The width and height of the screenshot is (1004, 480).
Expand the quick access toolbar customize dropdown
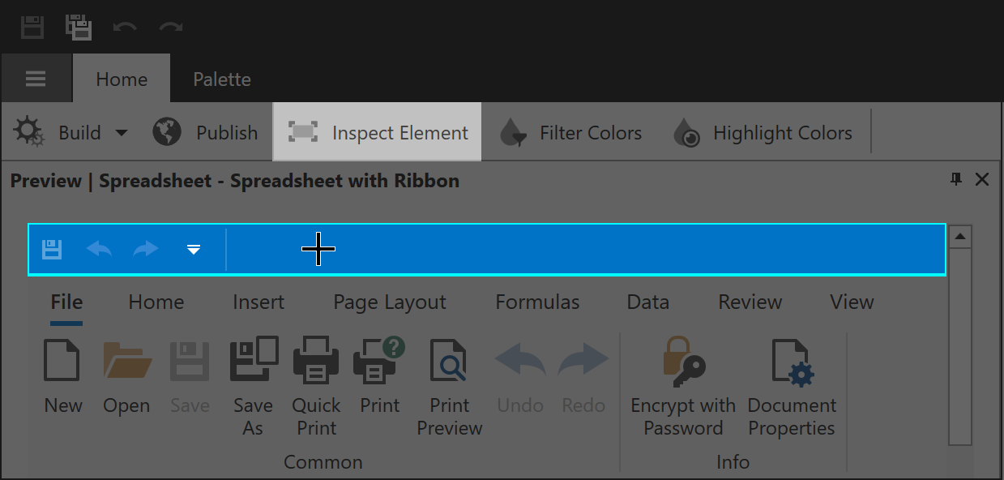pos(194,250)
